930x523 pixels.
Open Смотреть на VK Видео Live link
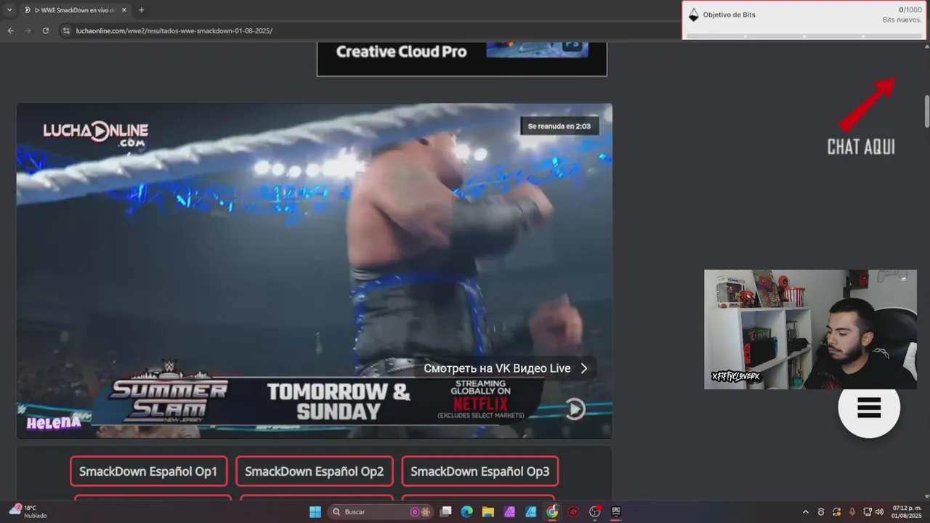pyautogui.click(x=506, y=368)
